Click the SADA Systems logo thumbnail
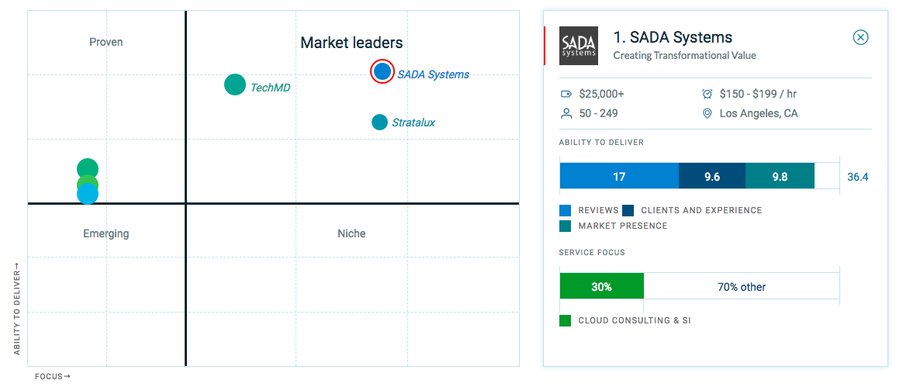903x387 pixels. (579, 46)
